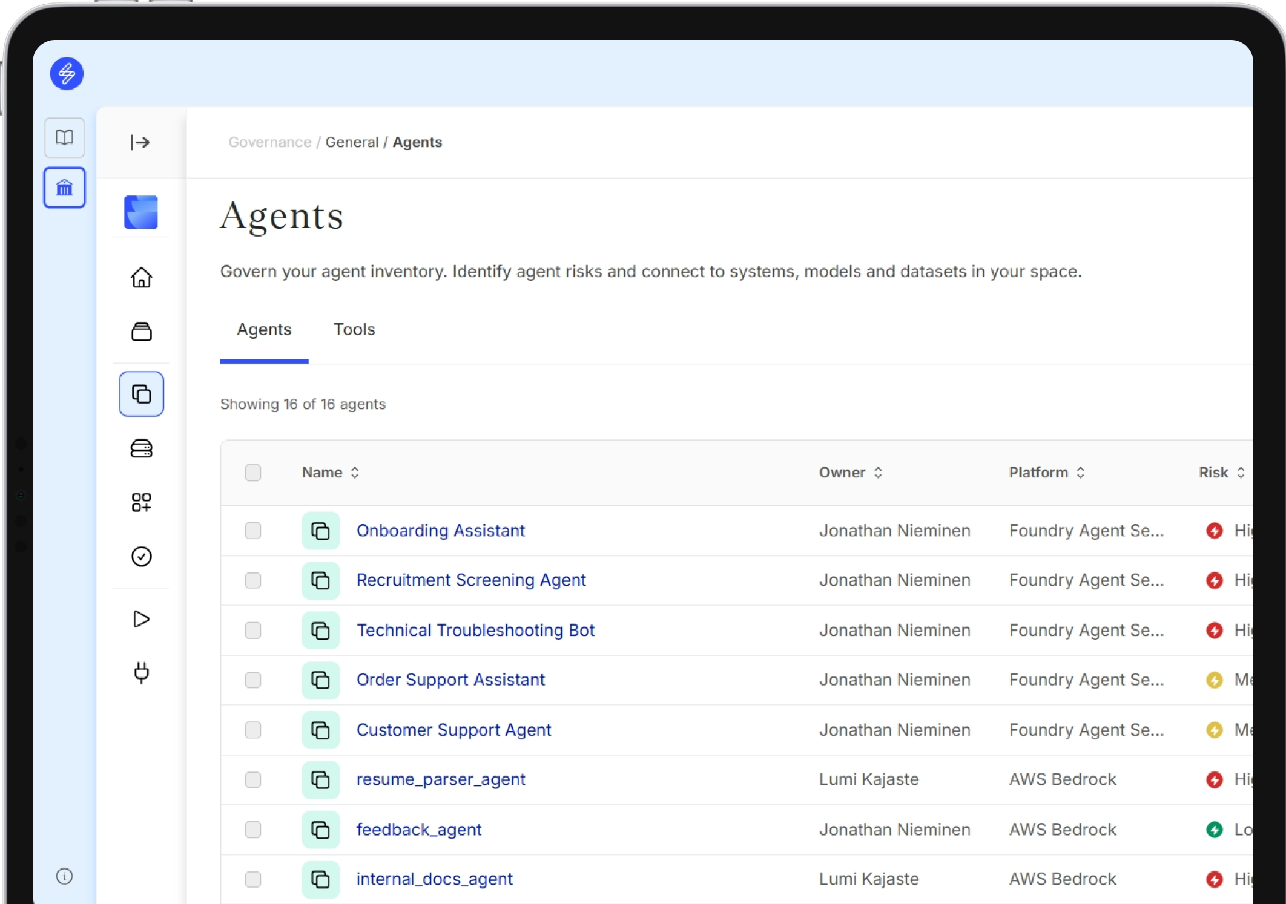Viewport: 1286px width, 904px height.
Task: Sort the table by Owner column
Action: point(851,473)
